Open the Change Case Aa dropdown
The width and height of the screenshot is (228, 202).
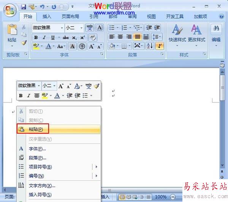[x=61, y=46]
